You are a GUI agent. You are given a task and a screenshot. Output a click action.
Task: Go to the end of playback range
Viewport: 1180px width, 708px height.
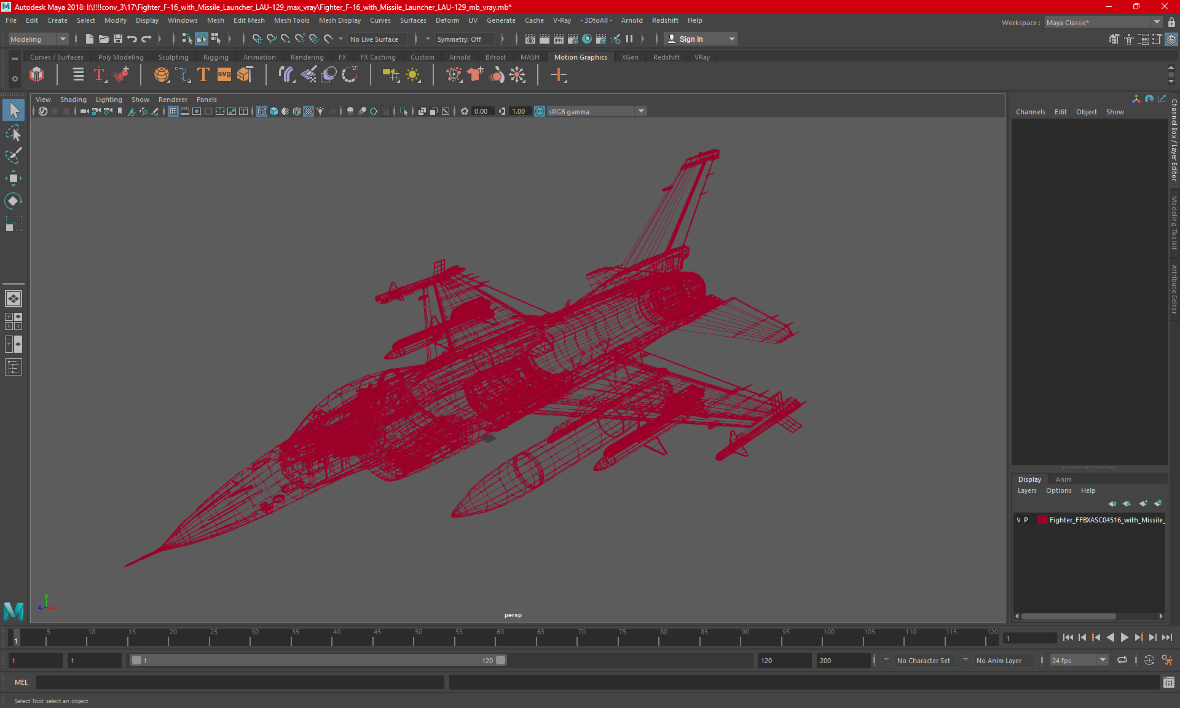tap(1166, 638)
